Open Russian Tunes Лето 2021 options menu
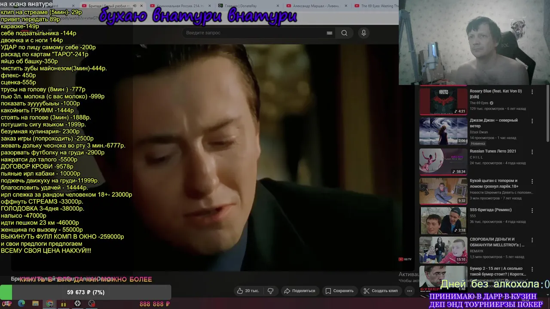This screenshot has height=309, width=550. [x=532, y=152]
